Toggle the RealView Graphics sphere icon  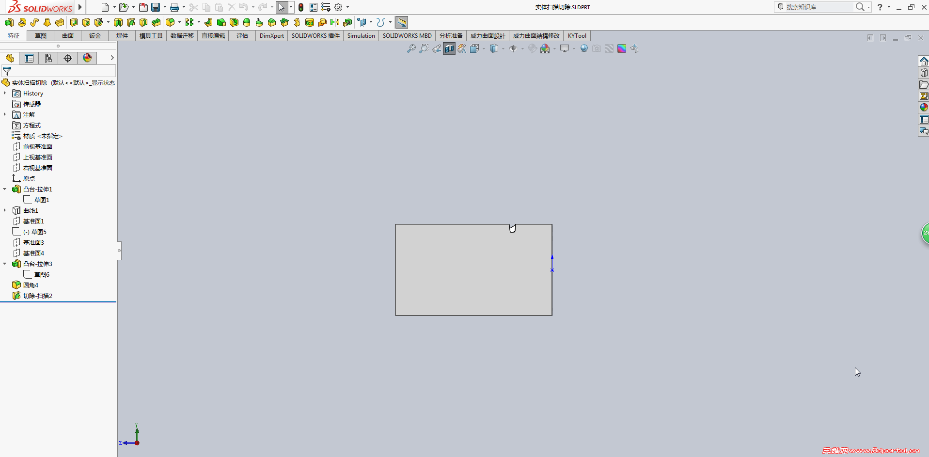(x=584, y=48)
